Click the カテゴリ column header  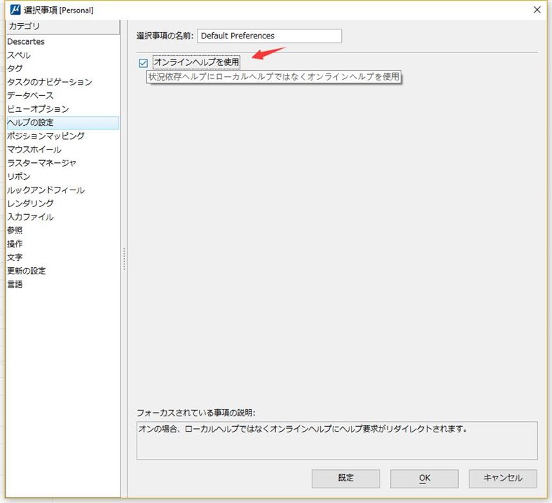pyautogui.click(x=63, y=27)
